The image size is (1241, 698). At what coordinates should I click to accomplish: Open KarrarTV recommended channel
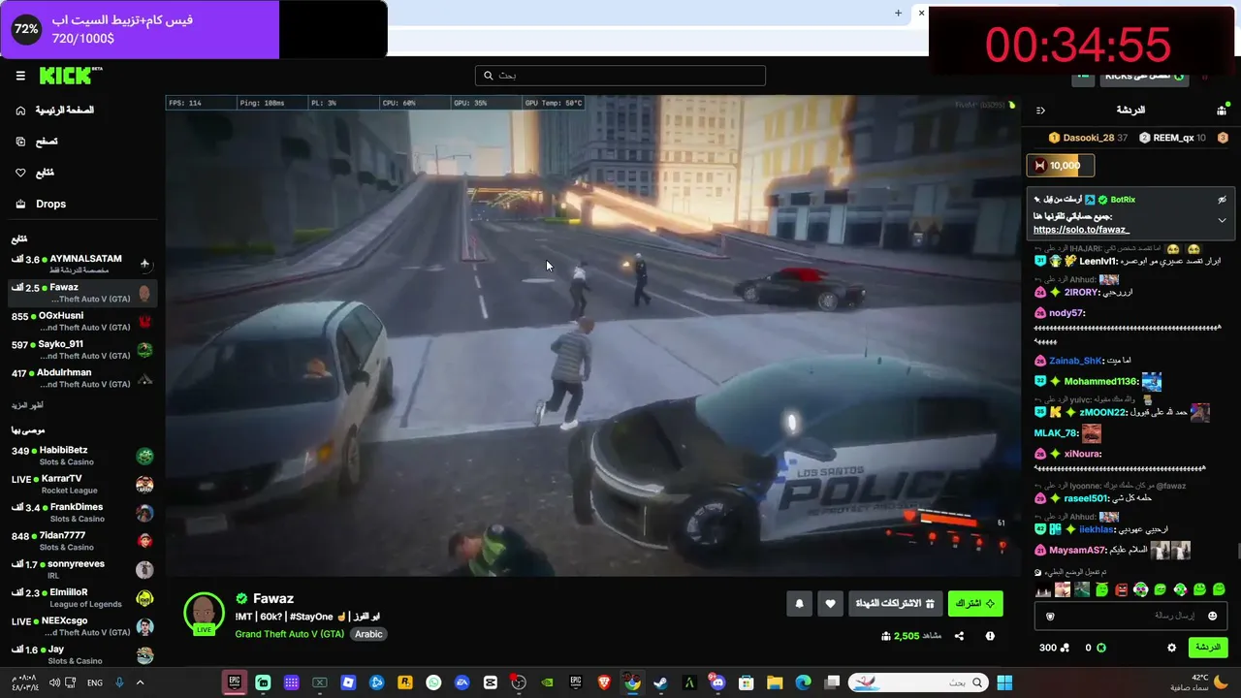tap(82, 484)
